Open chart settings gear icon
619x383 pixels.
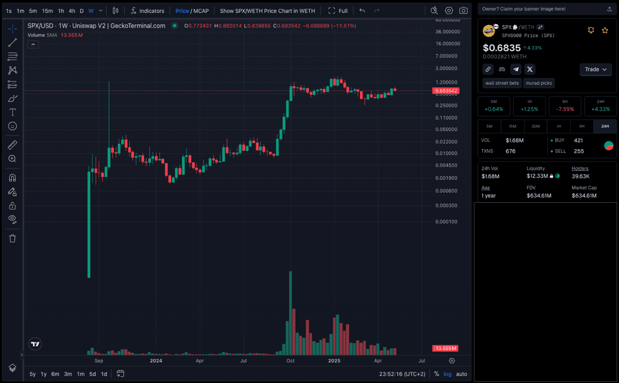point(449,11)
